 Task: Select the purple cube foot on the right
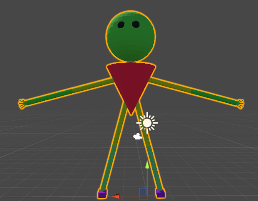tap(160, 193)
